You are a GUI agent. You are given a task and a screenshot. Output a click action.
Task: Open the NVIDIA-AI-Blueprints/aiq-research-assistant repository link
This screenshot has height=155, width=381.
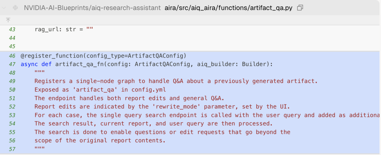click(x=92, y=7)
